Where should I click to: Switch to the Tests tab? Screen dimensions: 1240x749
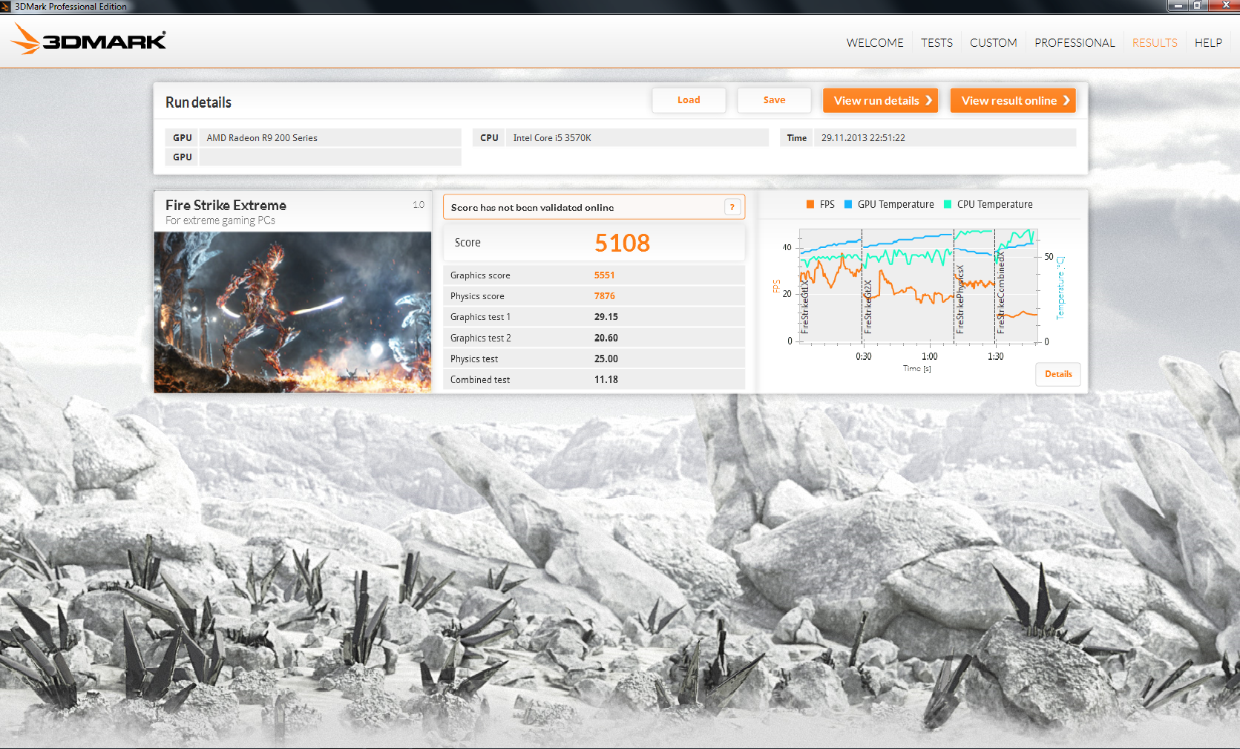click(x=936, y=43)
